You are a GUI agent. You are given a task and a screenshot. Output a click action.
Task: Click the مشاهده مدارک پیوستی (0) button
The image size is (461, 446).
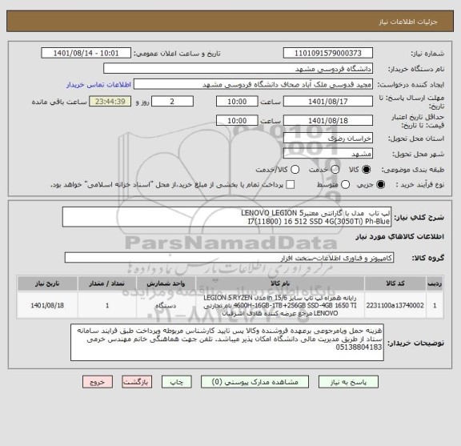pyautogui.click(x=255, y=382)
